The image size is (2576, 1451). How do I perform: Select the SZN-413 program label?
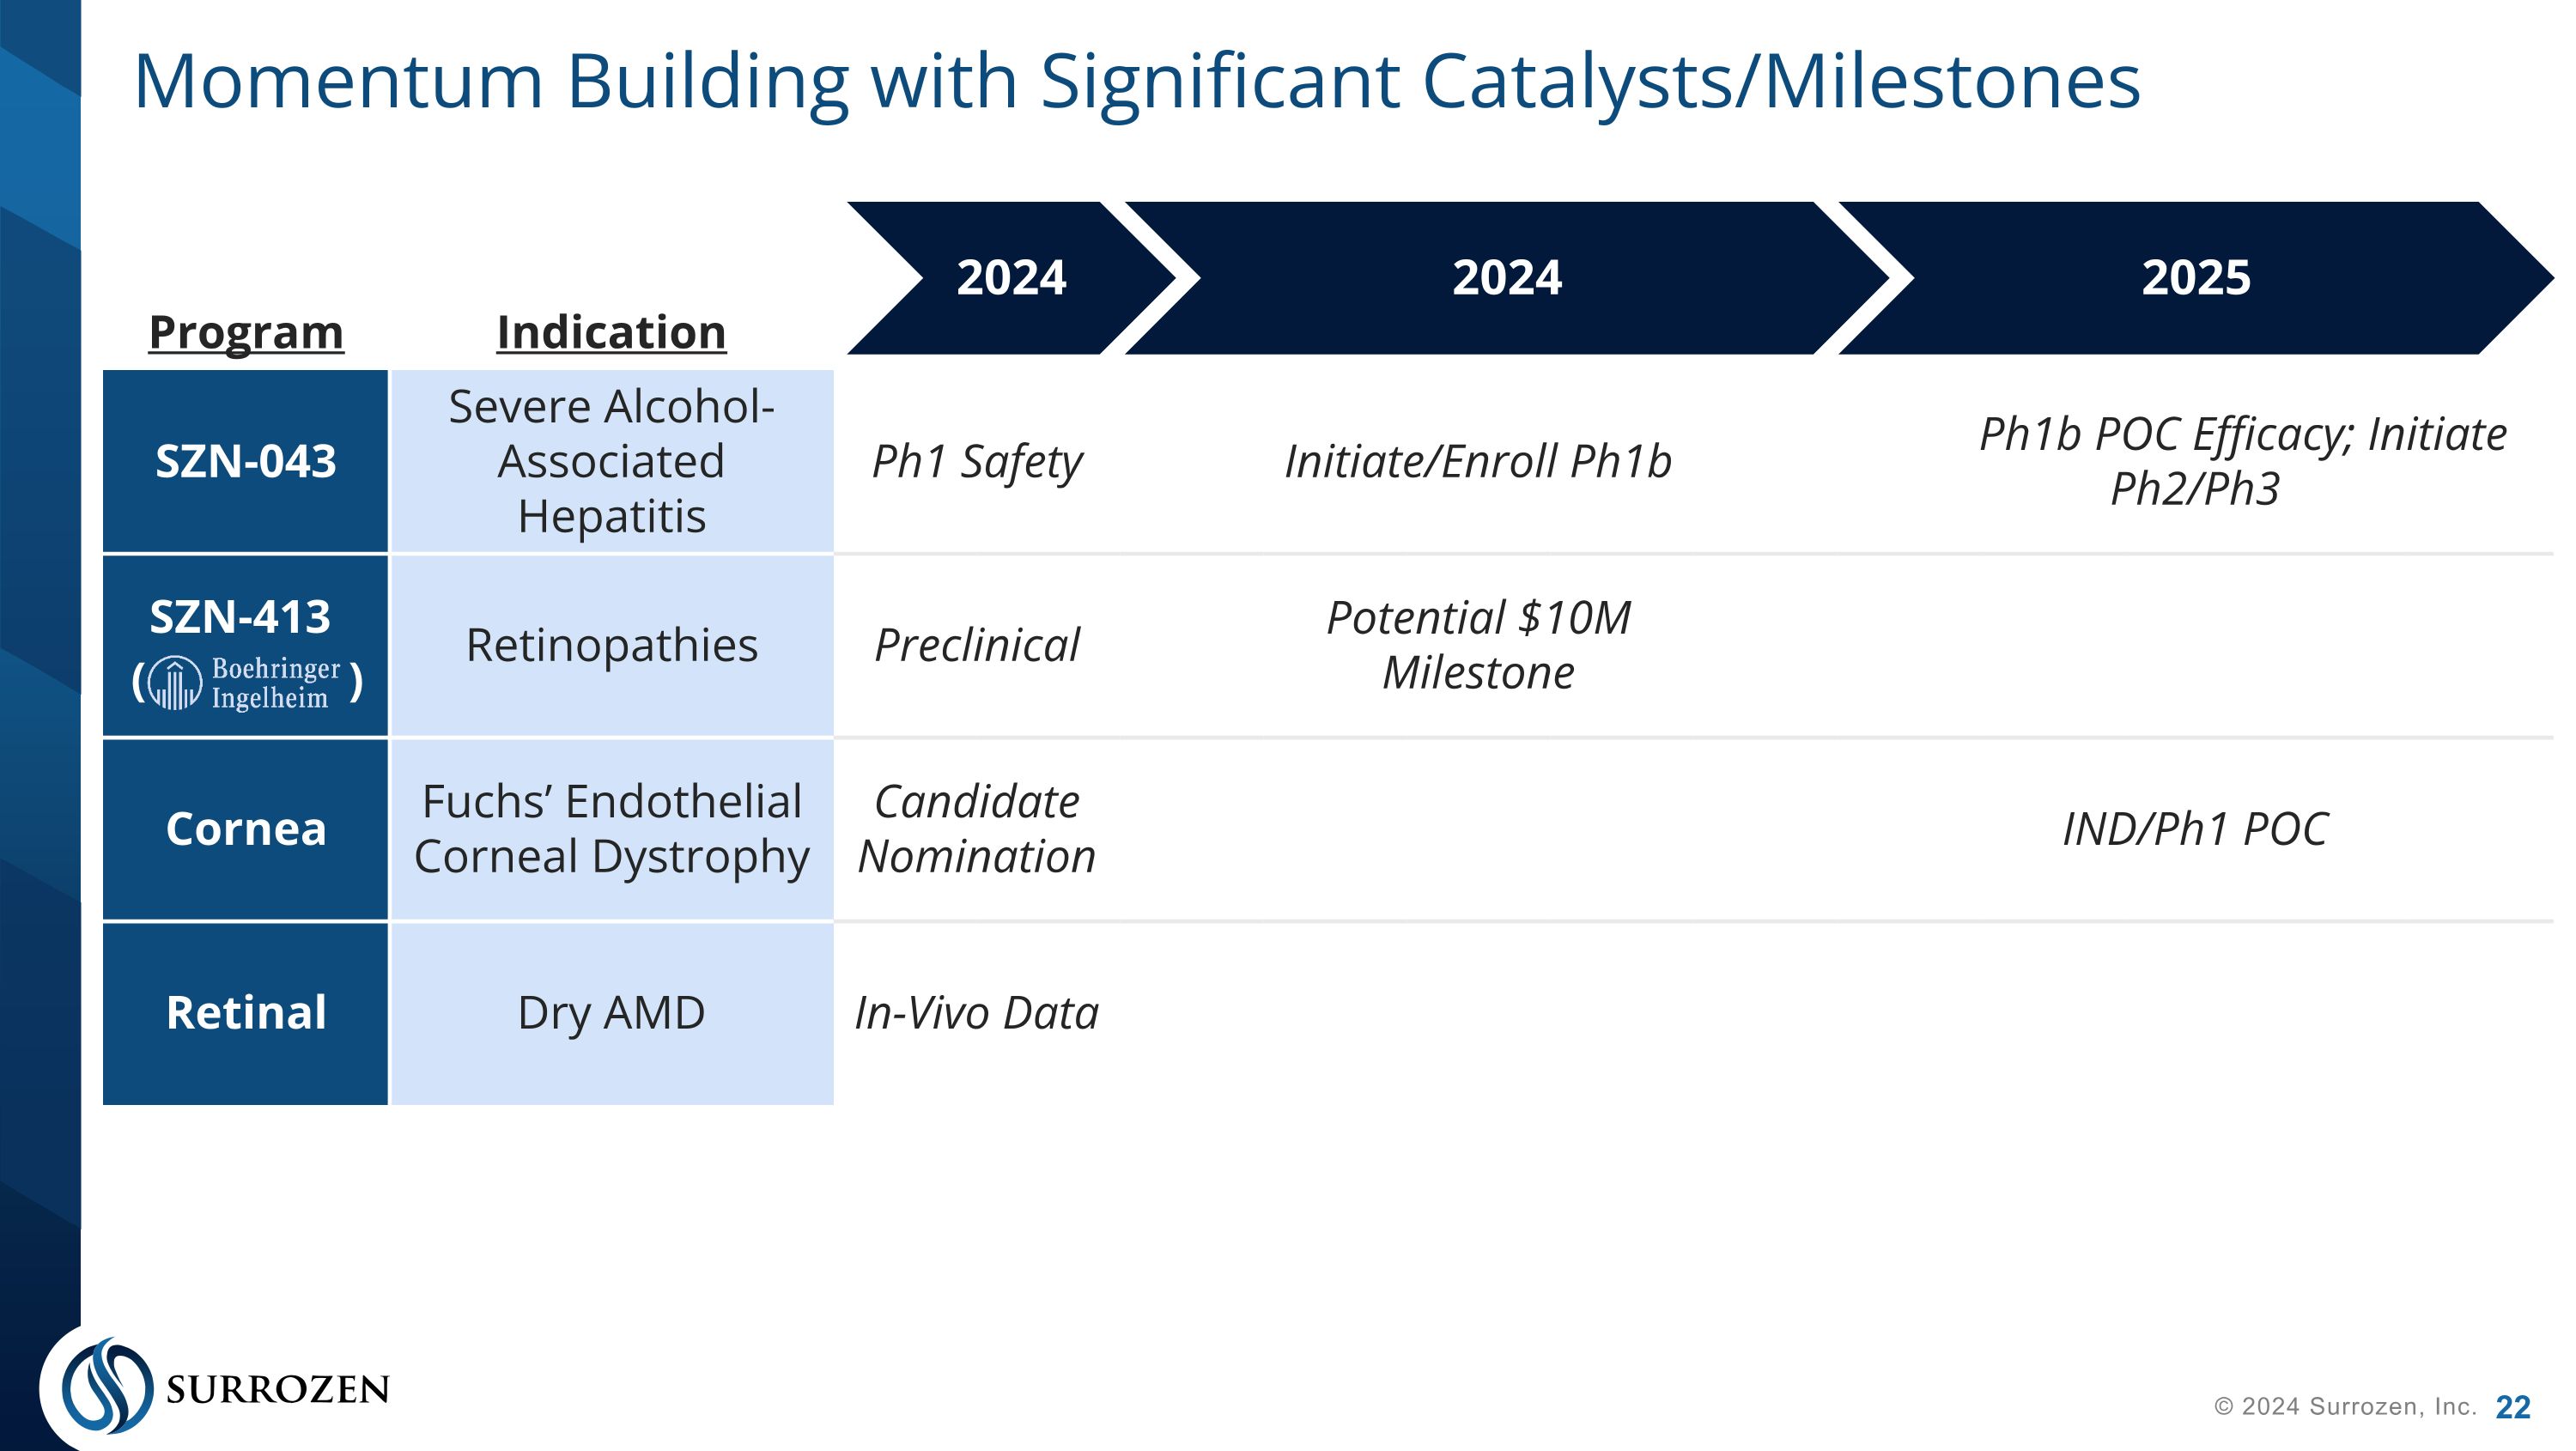tap(240, 617)
